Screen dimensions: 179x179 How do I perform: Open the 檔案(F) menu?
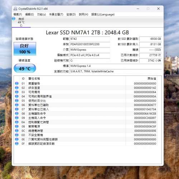(x=18, y=14)
